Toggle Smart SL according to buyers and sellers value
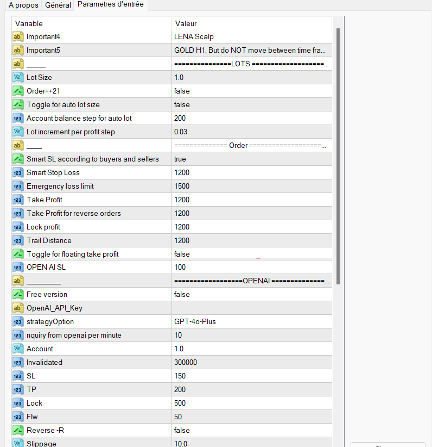The image size is (432, 447). click(x=251, y=159)
